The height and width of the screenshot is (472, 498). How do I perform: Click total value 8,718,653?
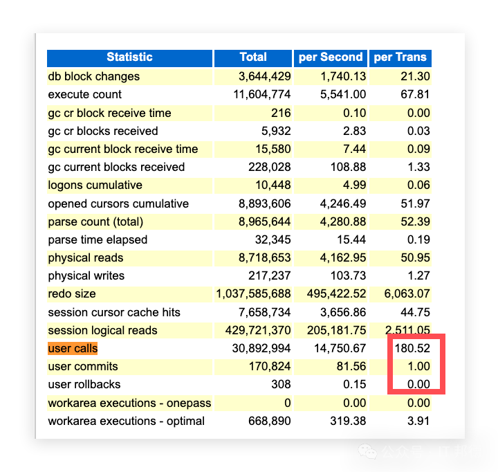point(264,257)
